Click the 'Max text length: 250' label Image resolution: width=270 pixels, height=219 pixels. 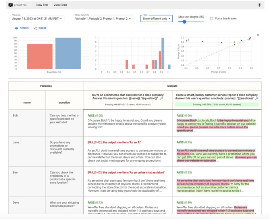pos(191,17)
